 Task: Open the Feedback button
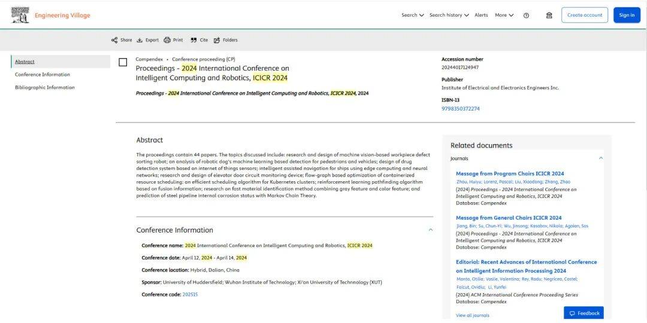pyautogui.click(x=583, y=313)
